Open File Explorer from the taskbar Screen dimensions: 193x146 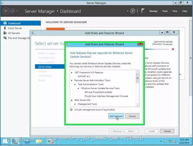click(39, 141)
